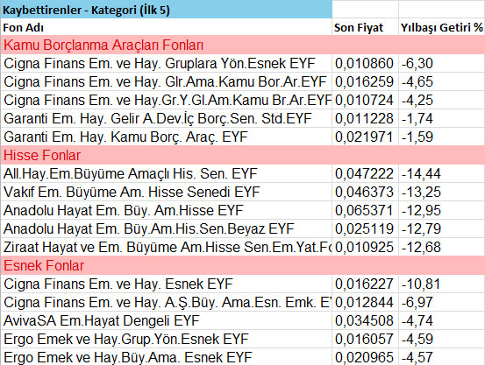Select Cigna Finans Gruplara Yön.Esnek EYF cell
485x365 pixels.
pyautogui.click(x=167, y=63)
